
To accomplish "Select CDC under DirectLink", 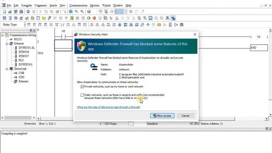I will click(22, 77).
